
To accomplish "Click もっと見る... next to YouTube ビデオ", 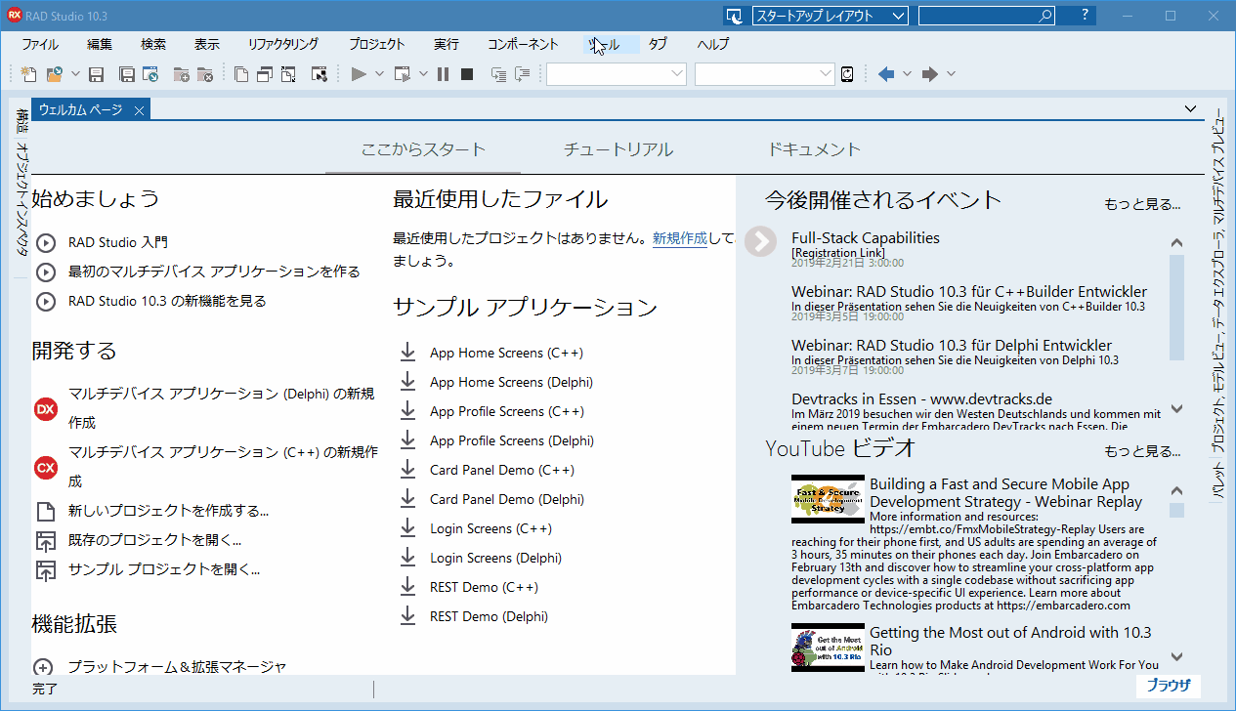I will [x=1142, y=451].
